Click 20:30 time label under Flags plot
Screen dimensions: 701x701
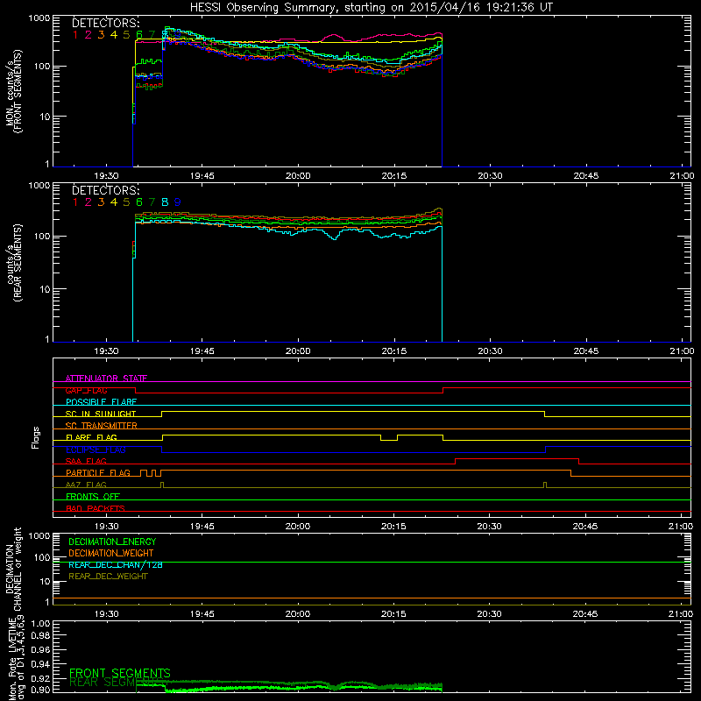[x=490, y=527]
